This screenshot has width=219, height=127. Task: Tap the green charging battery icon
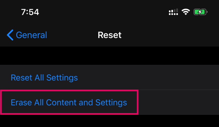(x=200, y=12)
